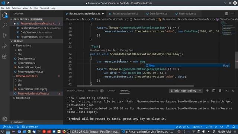Split the terminal pane

[x=214, y=91]
